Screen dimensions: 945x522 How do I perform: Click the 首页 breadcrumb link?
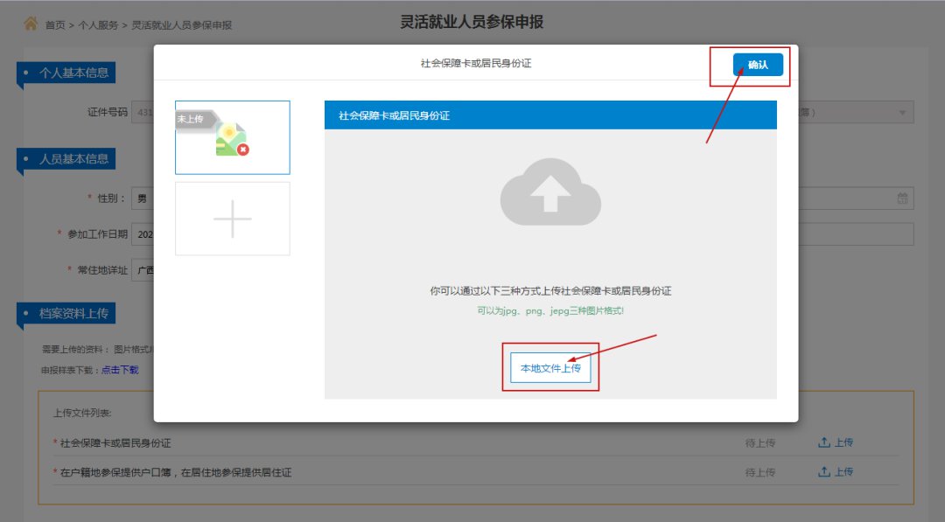coord(55,25)
